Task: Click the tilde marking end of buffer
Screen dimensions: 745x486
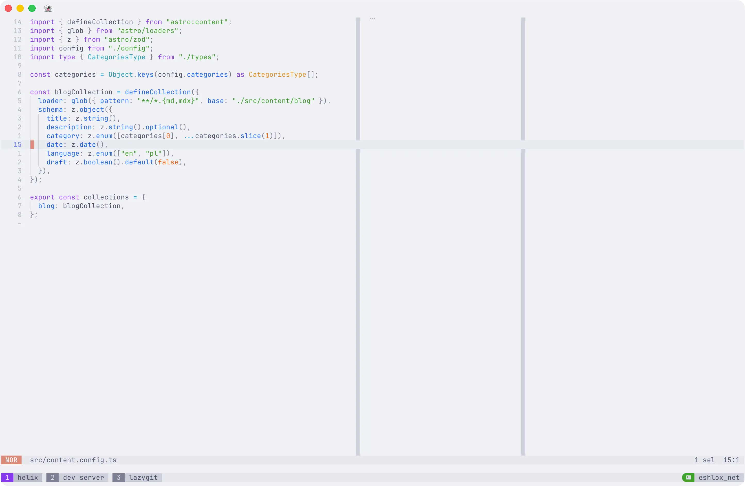Action: (x=19, y=223)
